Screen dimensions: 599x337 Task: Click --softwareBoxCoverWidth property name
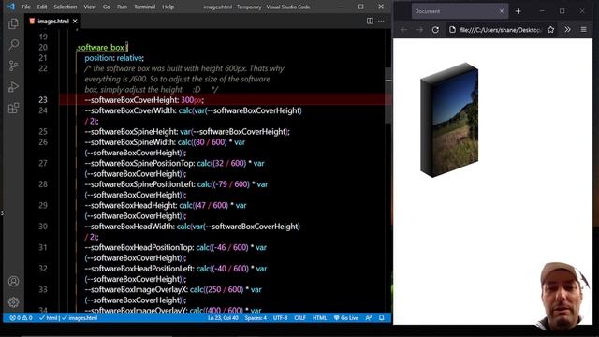point(131,110)
